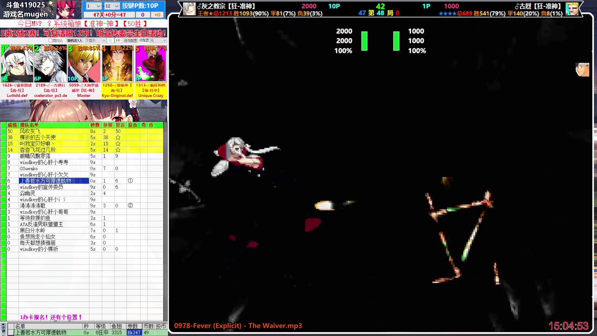Click the circled 2 in 涛涛涛涛歌 row
The image size is (597, 336).
pos(130,206)
